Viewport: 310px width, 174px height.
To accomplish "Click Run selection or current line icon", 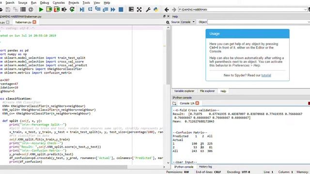I will [64, 9].
